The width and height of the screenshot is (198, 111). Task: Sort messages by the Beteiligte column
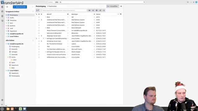[75, 14]
